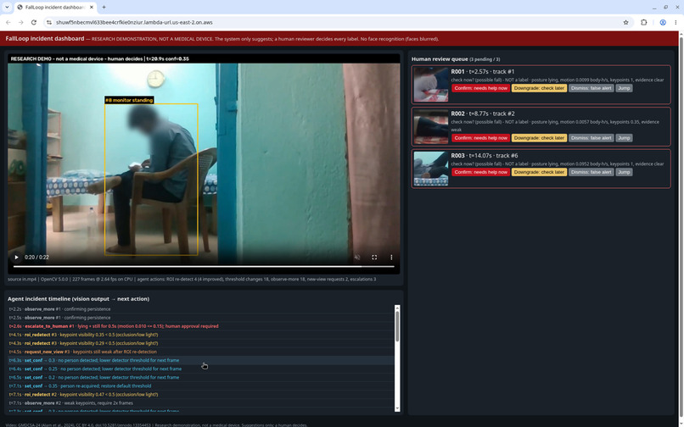Open the tab search dropdown
The width and height of the screenshot is (684, 427).
7,7
